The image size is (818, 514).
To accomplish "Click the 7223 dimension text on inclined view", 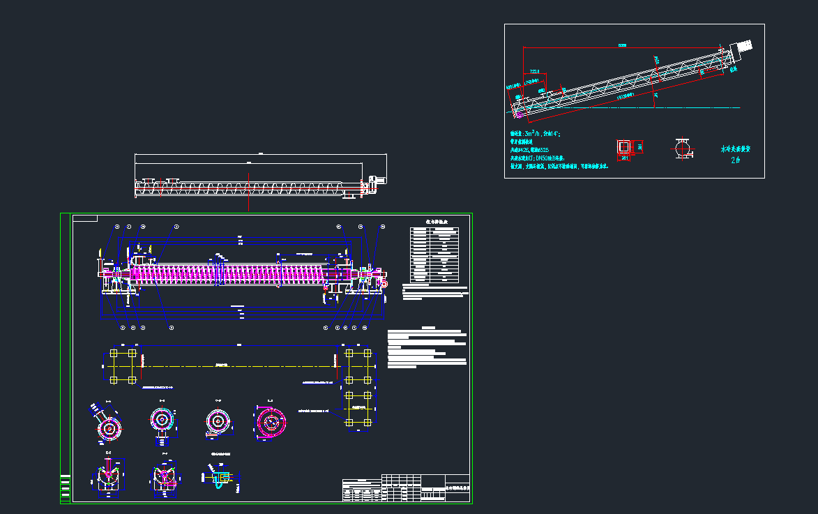I will point(535,72).
